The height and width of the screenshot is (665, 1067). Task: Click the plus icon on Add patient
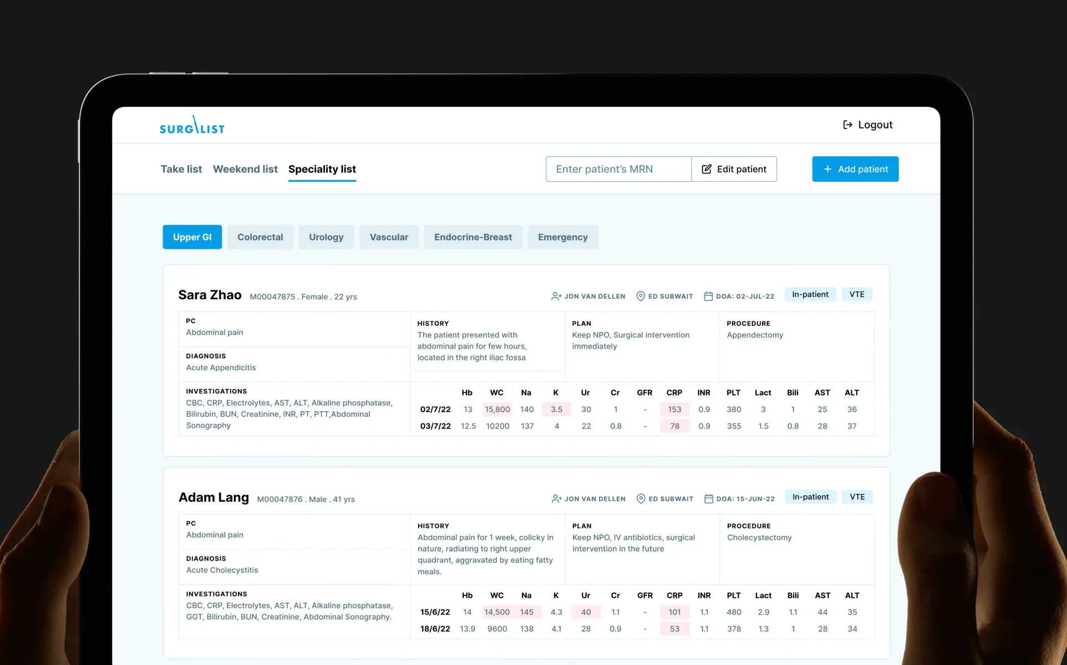tap(827, 169)
